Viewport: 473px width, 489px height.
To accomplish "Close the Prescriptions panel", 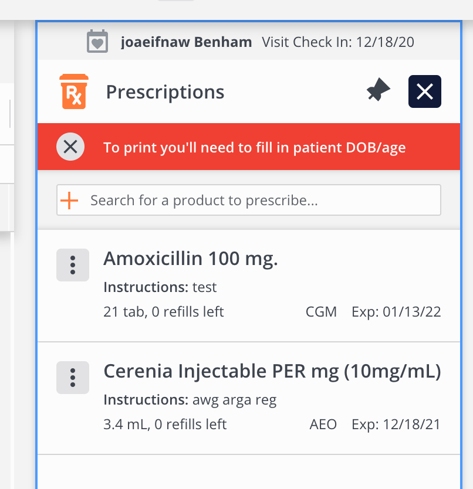I will pos(424,91).
